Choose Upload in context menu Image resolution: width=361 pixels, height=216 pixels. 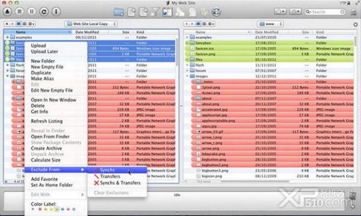(39, 46)
